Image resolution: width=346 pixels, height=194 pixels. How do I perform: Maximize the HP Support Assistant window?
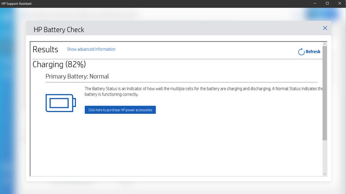327,4
